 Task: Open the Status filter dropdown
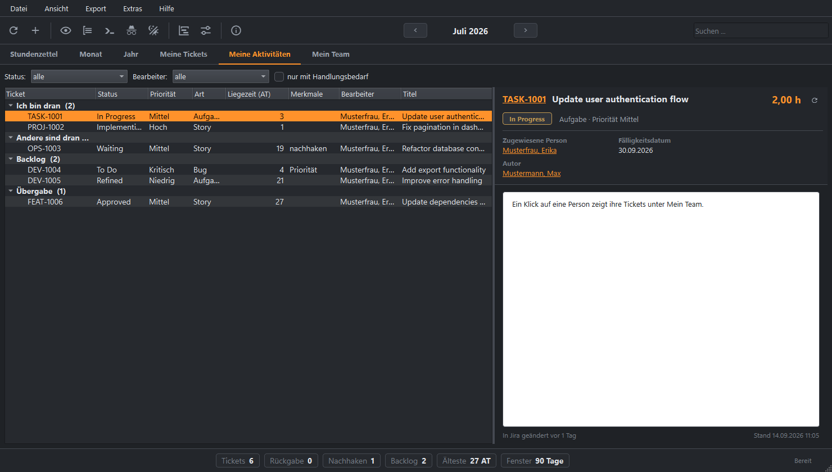pyautogui.click(x=79, y=76)
